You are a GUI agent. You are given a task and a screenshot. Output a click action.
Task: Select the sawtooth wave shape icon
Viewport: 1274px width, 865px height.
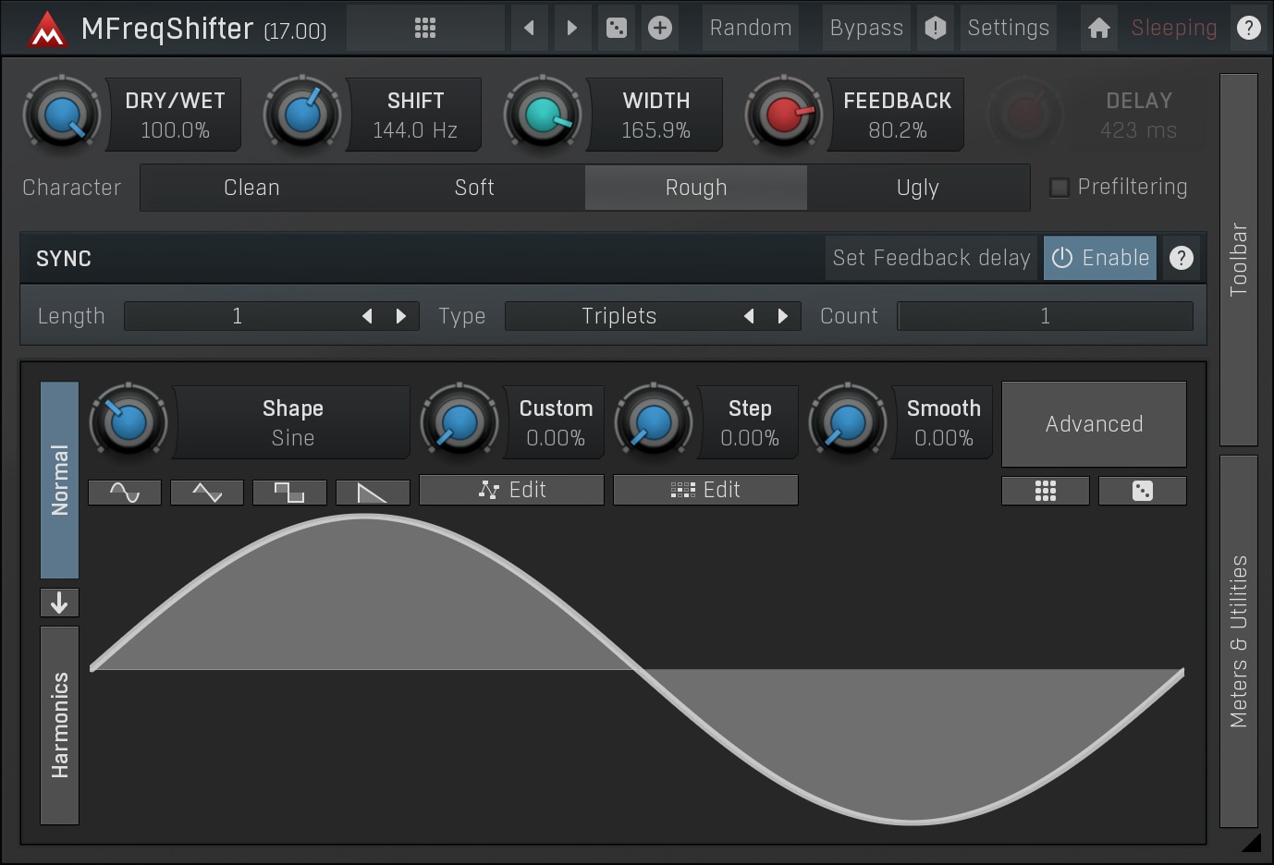click(373, 493)
